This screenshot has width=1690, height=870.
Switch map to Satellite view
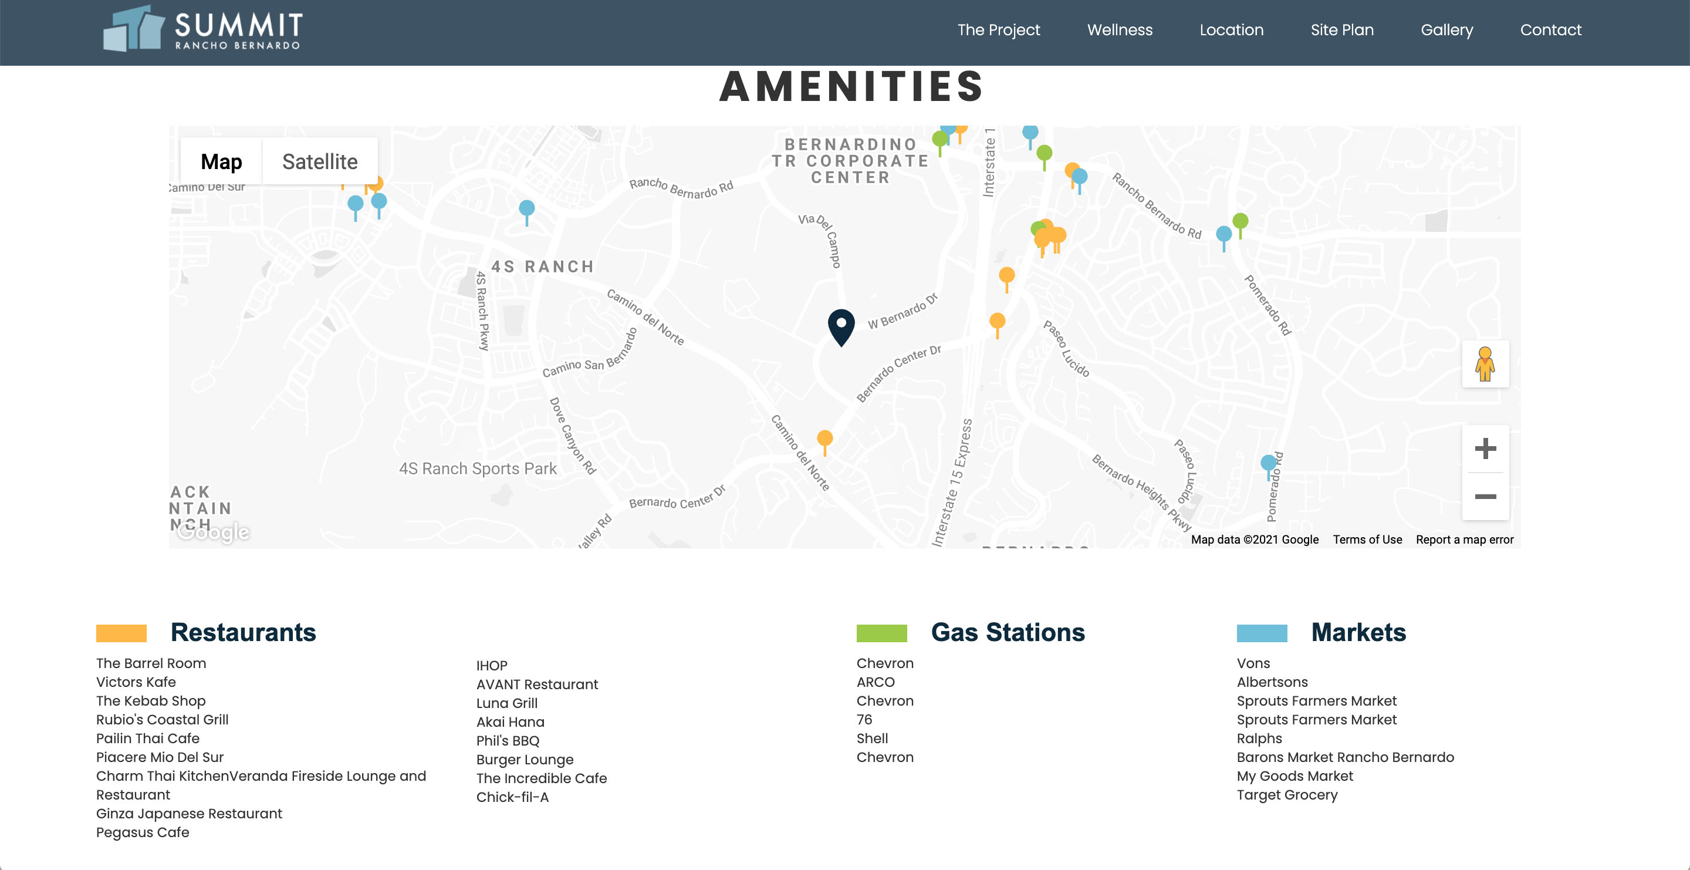click(319, 161)
